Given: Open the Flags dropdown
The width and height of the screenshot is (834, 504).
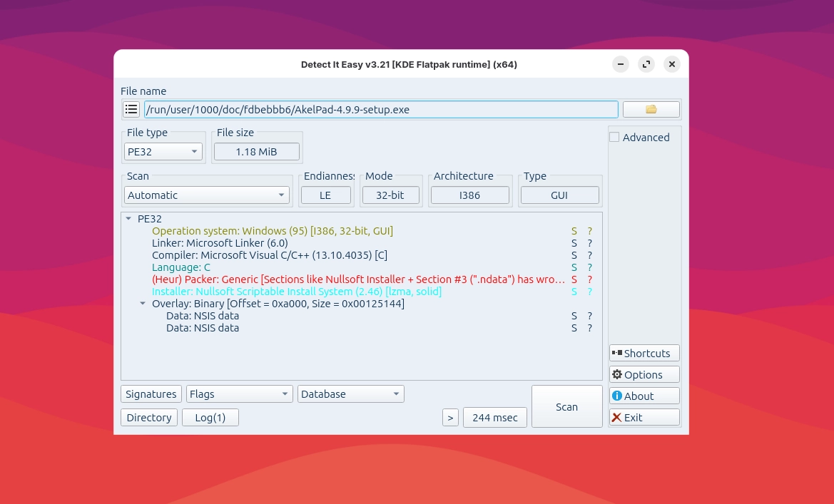Looking at the screenshot, I should (239, 394).
